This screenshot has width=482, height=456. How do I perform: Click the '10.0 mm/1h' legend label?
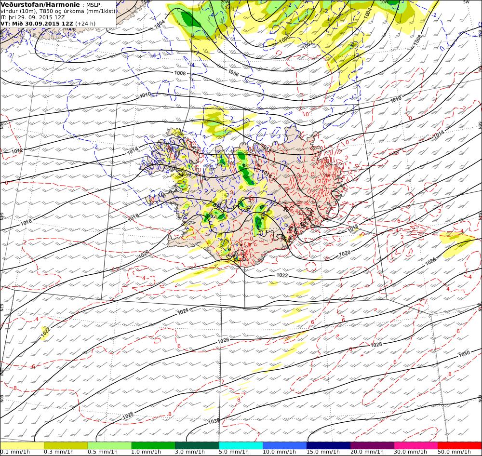tap(279, 452)
